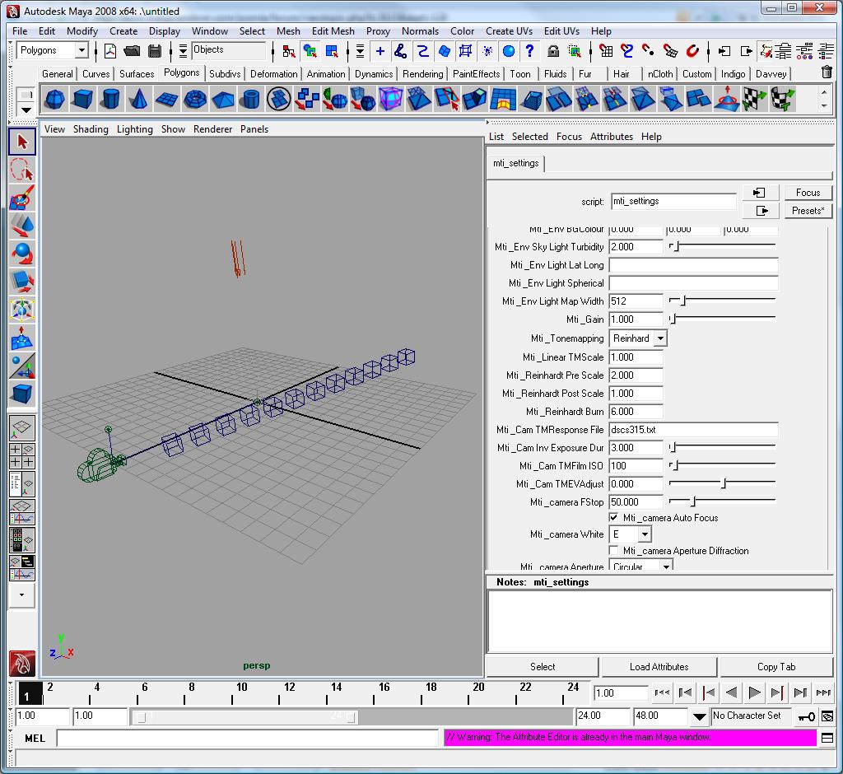Screen dimensions: 843x774
Task: Click the Mti_Reinhardt Burn value field
Action: (x=636, y=412)
